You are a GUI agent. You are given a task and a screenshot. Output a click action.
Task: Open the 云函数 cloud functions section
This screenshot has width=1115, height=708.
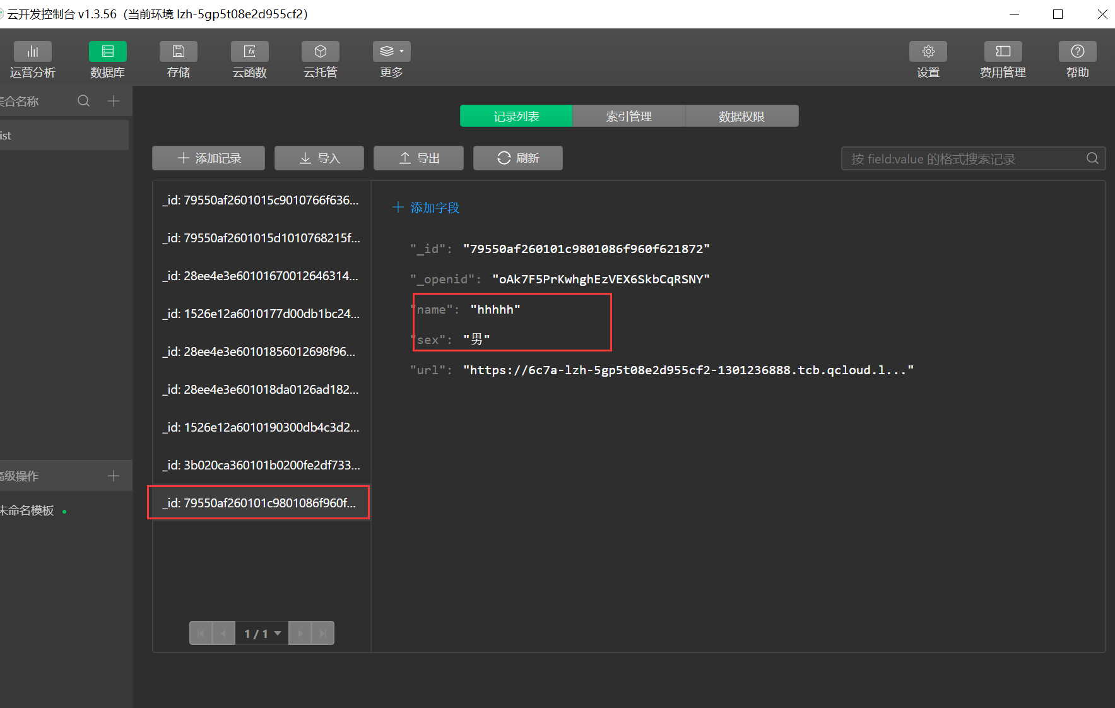coord(250,60)
